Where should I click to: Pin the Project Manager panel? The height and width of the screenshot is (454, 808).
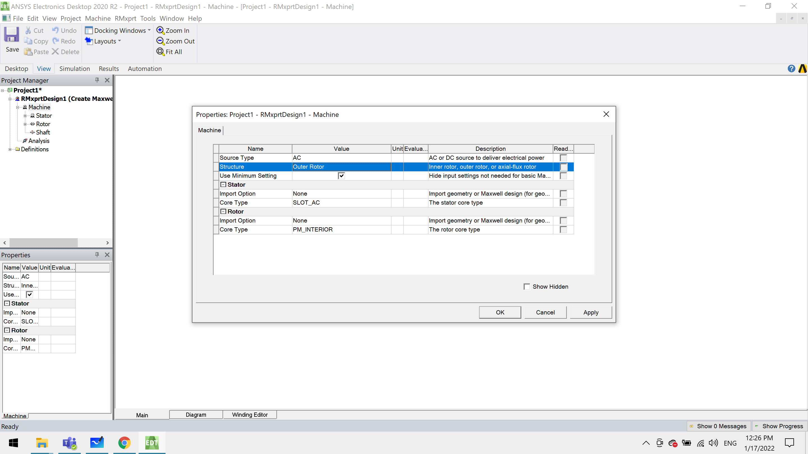click(97, 80)
